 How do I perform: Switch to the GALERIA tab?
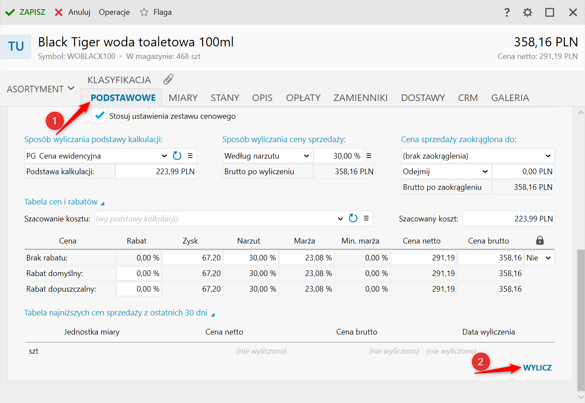[510, 98]
